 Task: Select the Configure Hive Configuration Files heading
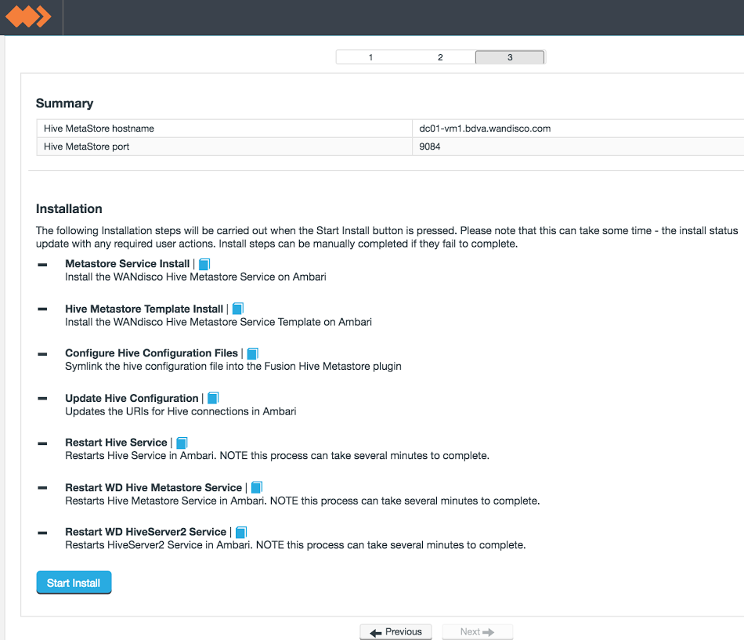[151, 353]
